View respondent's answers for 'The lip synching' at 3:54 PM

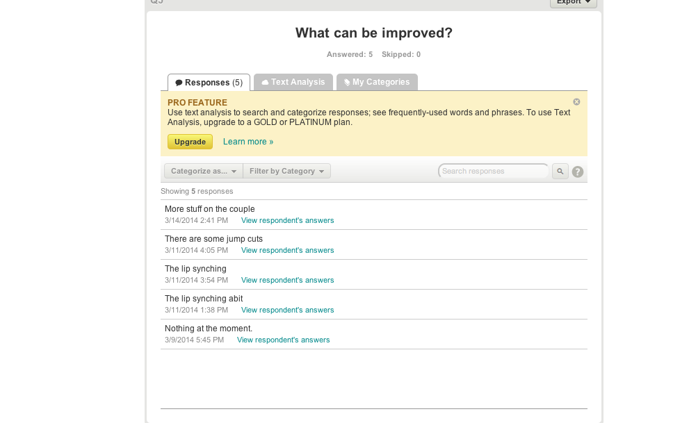click(x=287, y=281)
